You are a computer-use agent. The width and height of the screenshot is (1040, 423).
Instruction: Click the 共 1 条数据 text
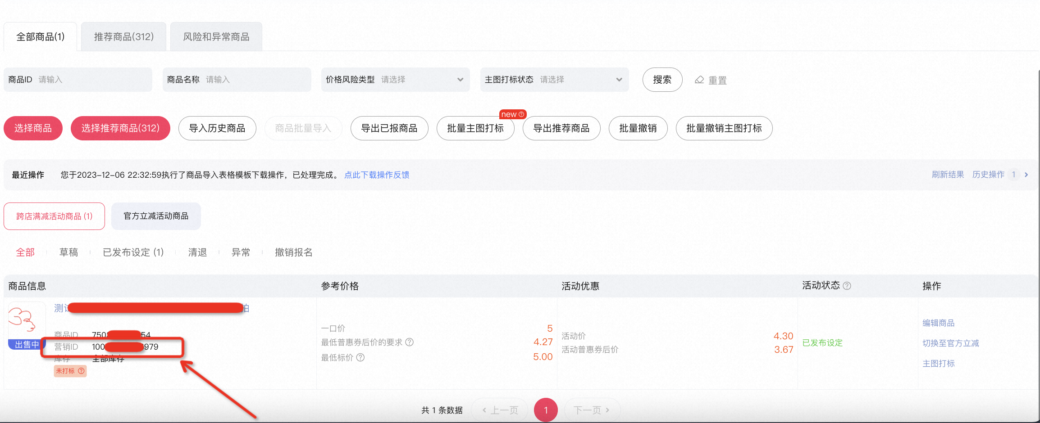[442, 410]
